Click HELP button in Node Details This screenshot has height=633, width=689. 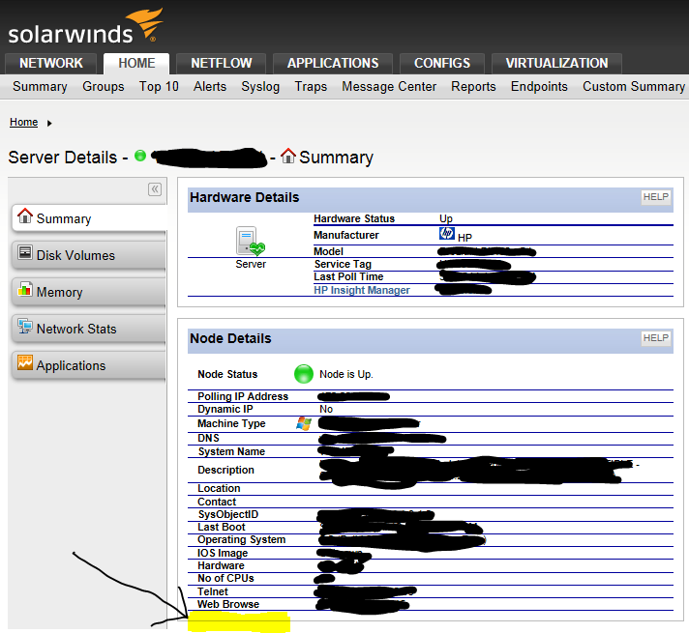coord(655,338)
